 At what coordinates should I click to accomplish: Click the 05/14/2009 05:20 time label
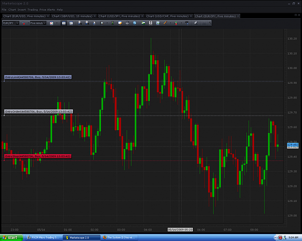[180, 229]
